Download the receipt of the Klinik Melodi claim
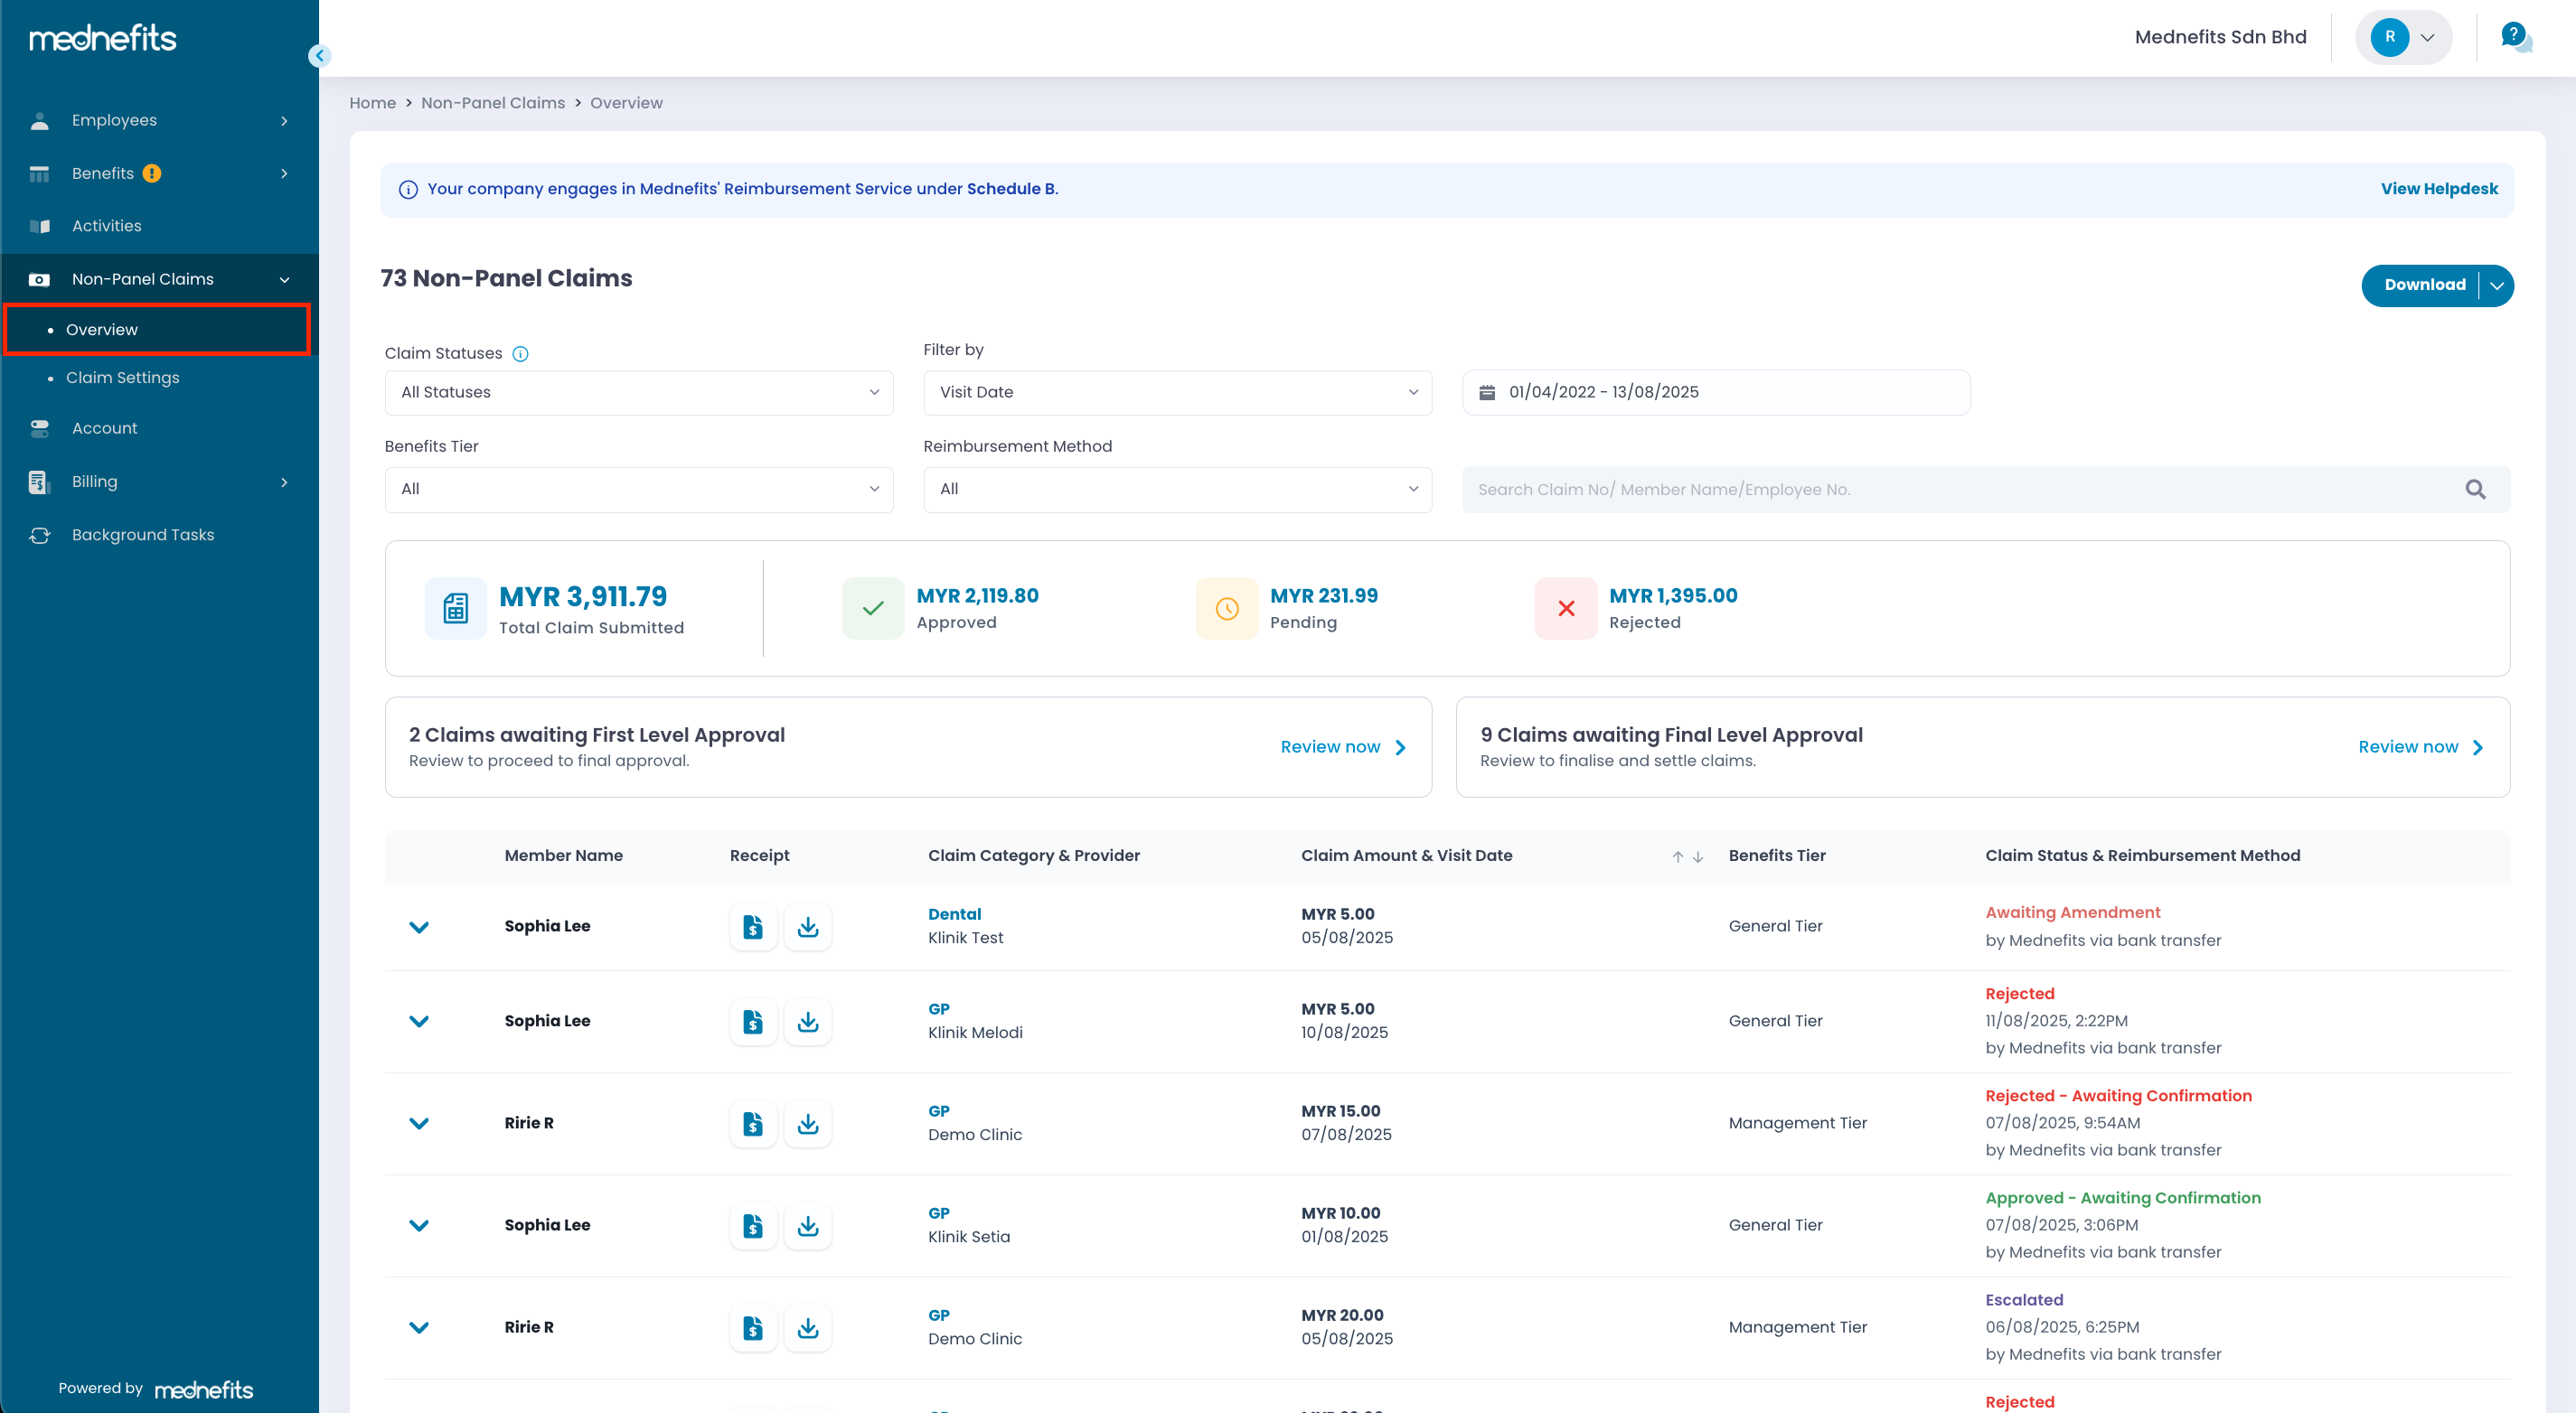 807,1021
